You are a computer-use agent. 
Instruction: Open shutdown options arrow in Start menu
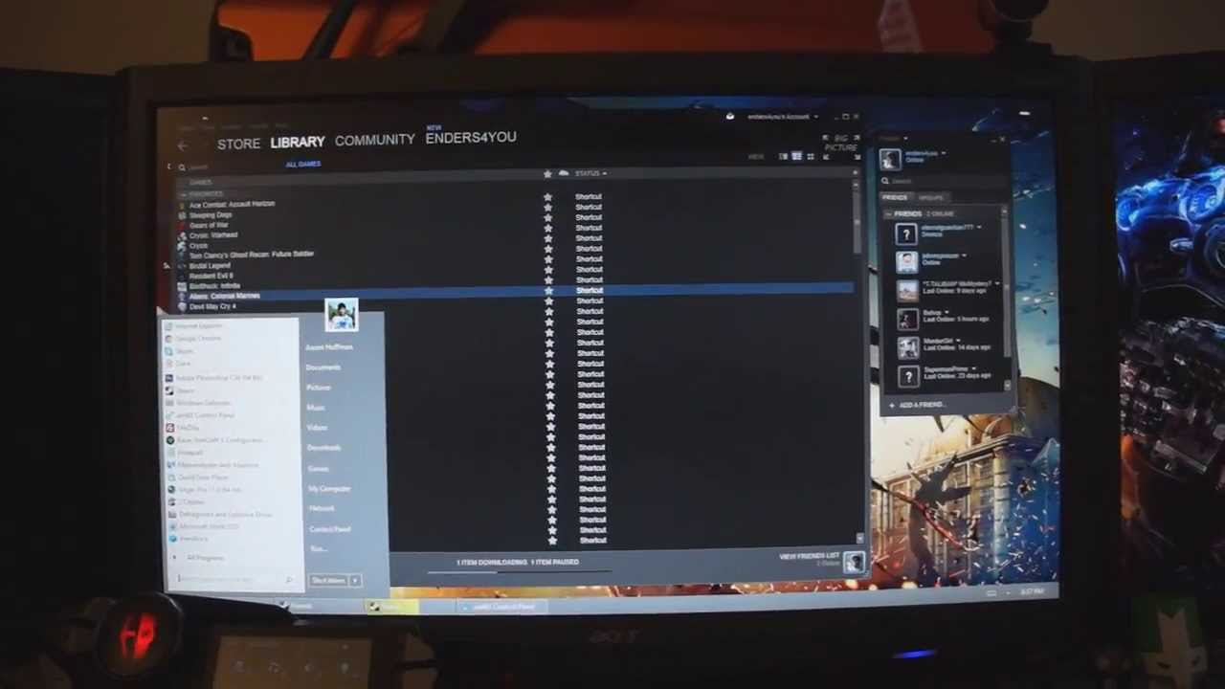pyautogui.click(x=355, y=581)
